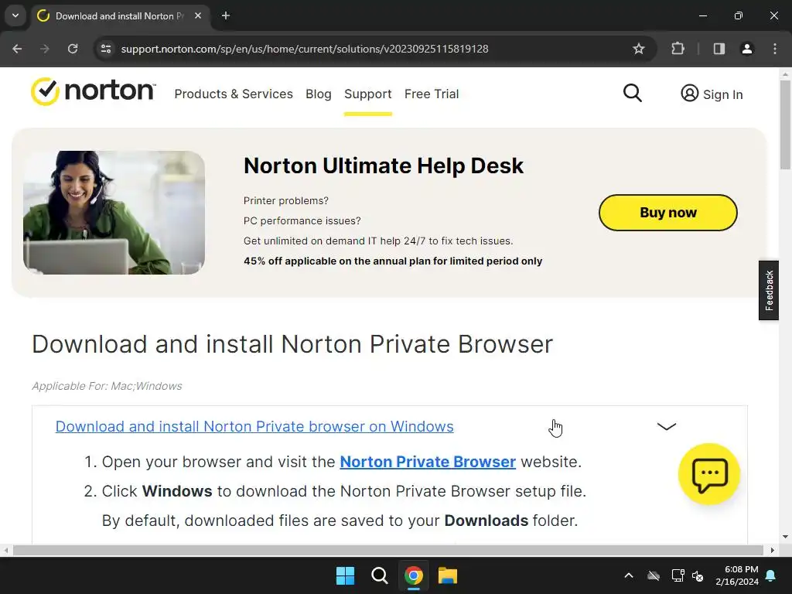Click the Sign In text link

[723, 94]
